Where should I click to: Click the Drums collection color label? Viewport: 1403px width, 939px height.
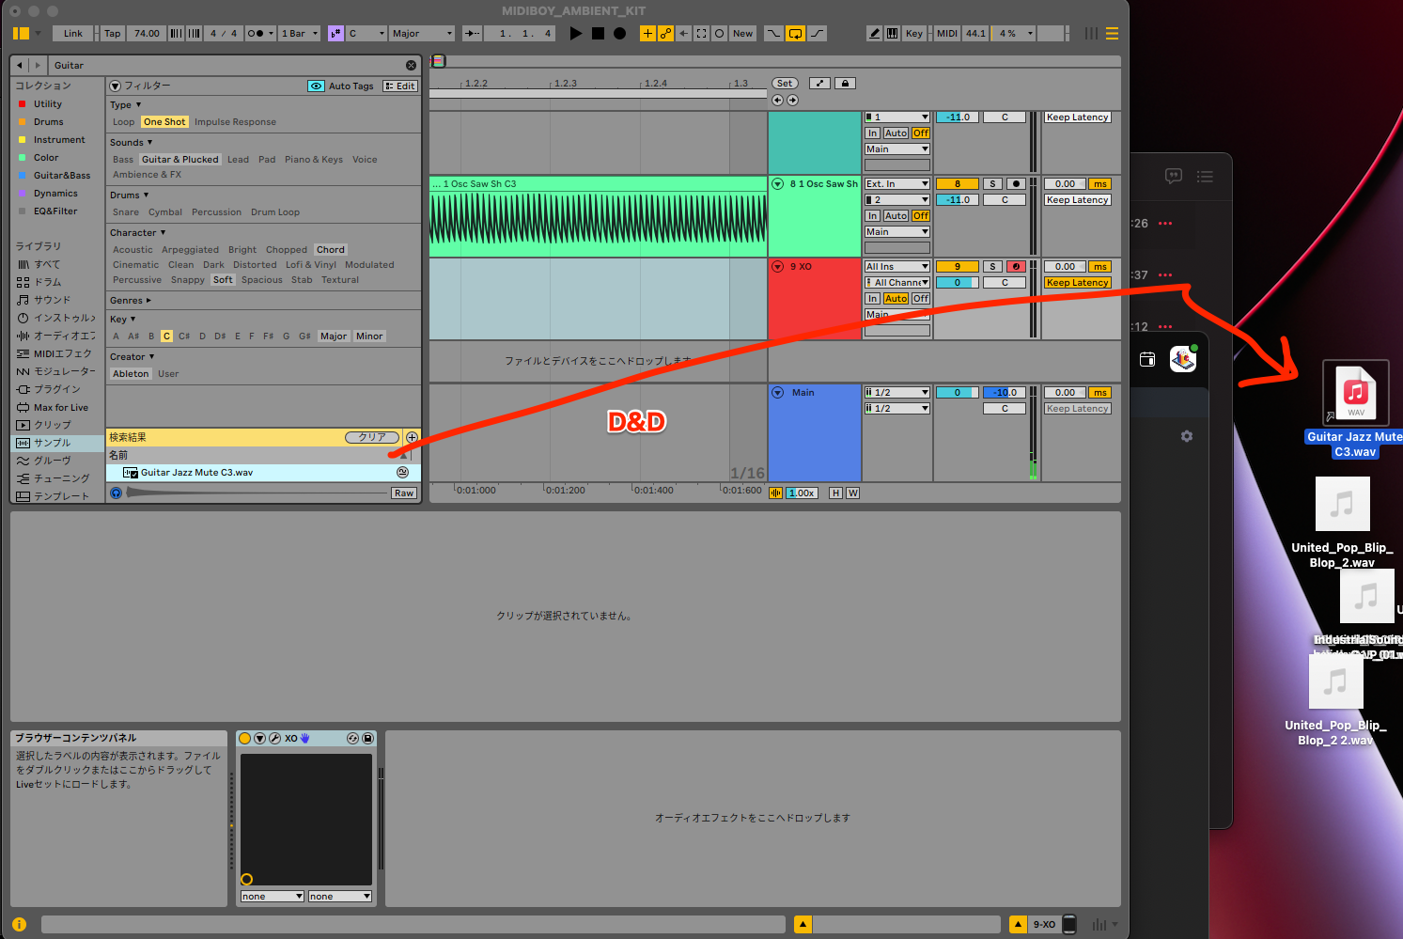pyautogui.click(x=48, y=122)
